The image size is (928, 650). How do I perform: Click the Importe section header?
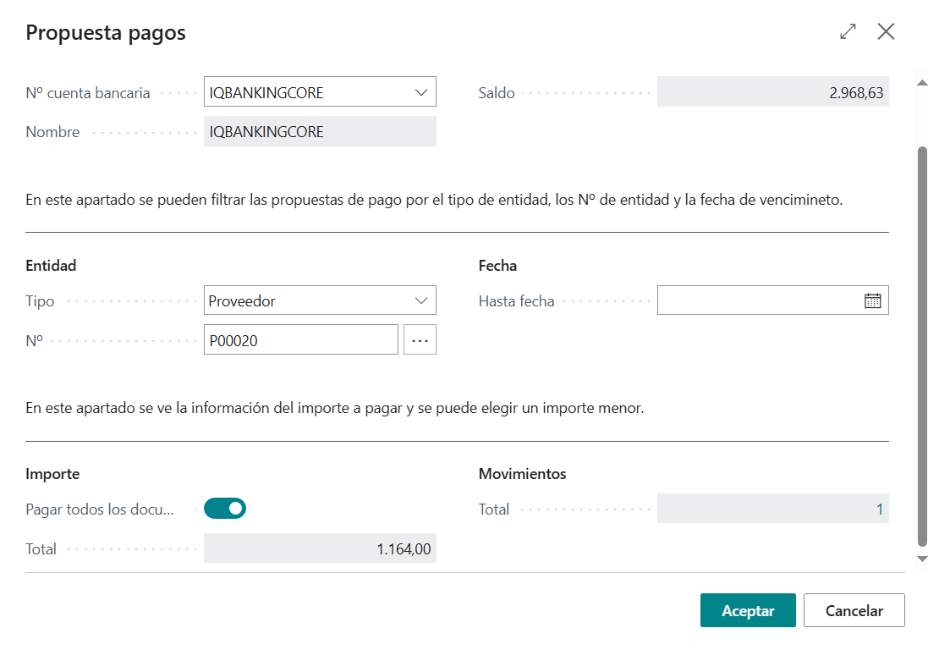(52, 473)
